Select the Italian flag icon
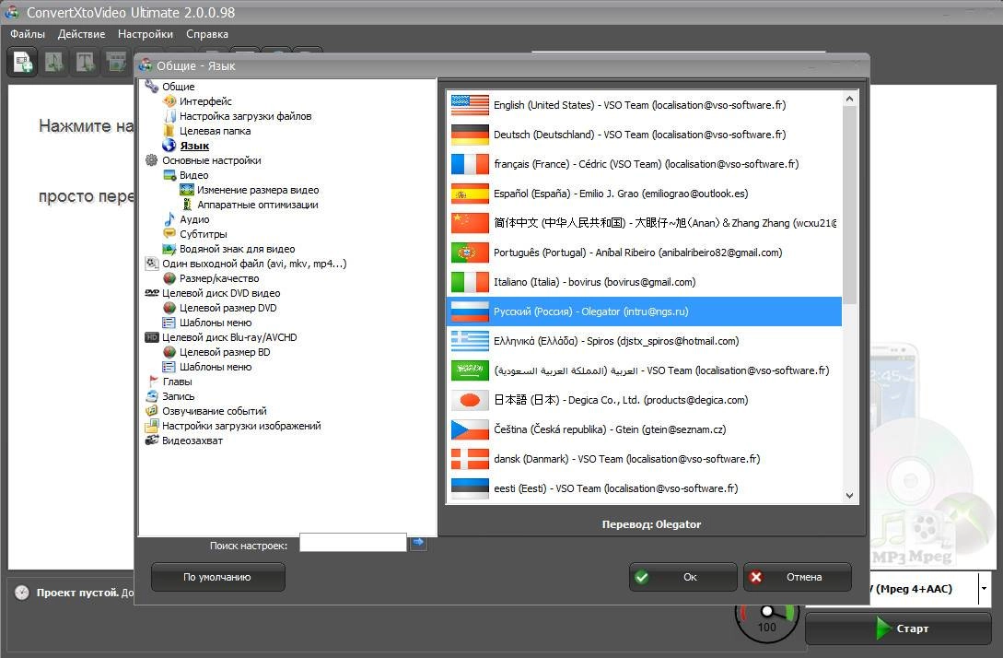 (470, 282)
